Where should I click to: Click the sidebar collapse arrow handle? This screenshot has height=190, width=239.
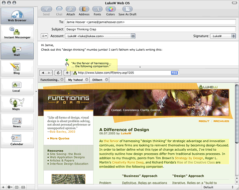[36, 91]
